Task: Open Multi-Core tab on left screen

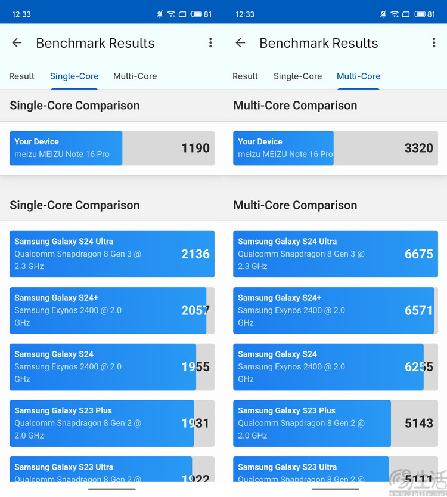Action: point(135,76)
